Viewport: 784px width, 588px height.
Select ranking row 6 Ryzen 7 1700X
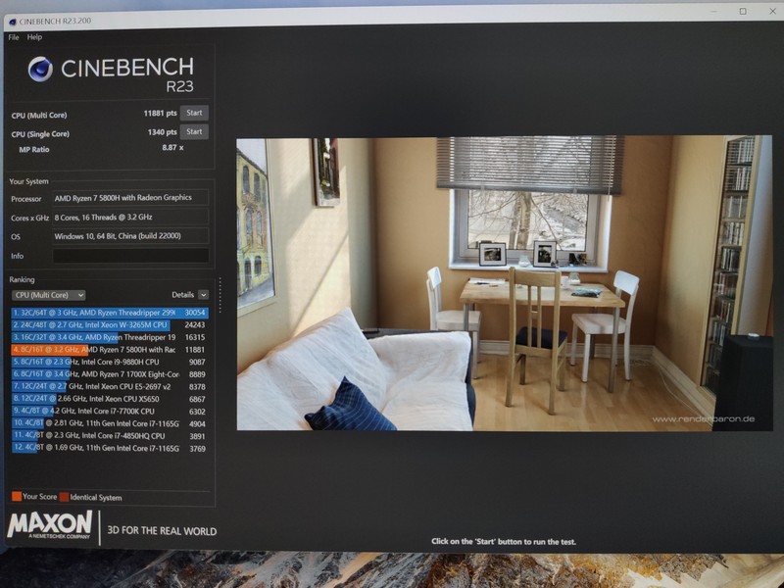(109, 374)
